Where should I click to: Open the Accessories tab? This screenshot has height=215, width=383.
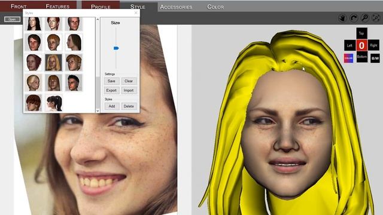[176, 7]
